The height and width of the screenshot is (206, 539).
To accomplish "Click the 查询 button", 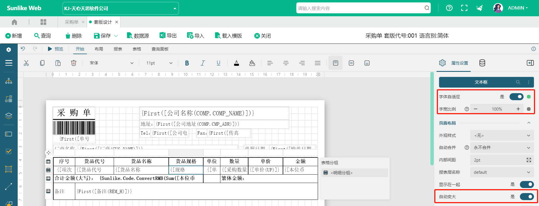I will click(x=42, y=36).
